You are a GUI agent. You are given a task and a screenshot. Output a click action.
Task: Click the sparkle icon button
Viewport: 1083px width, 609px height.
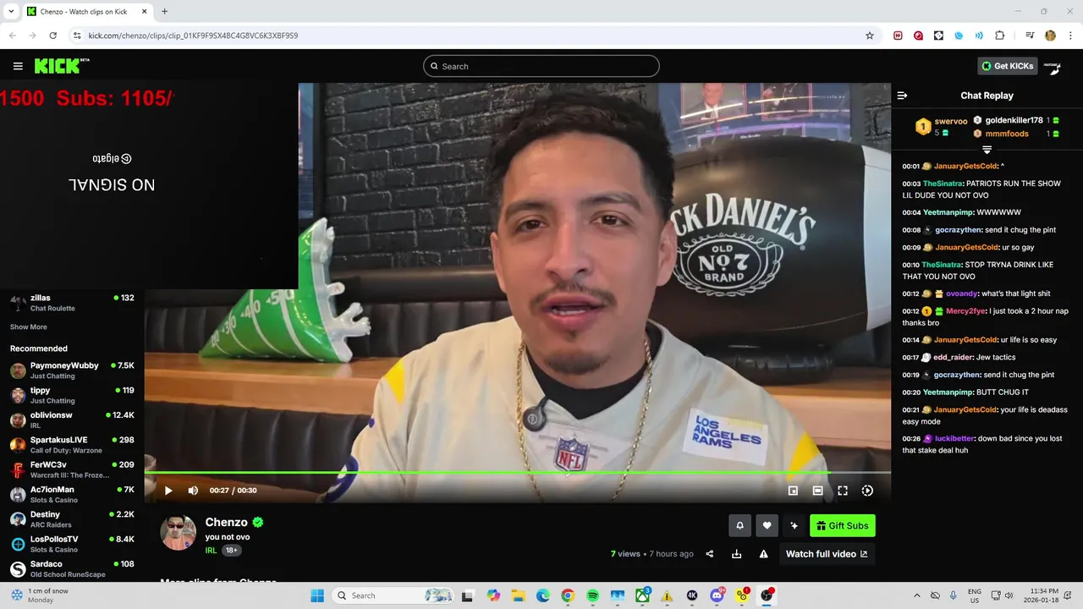point(794,525)
